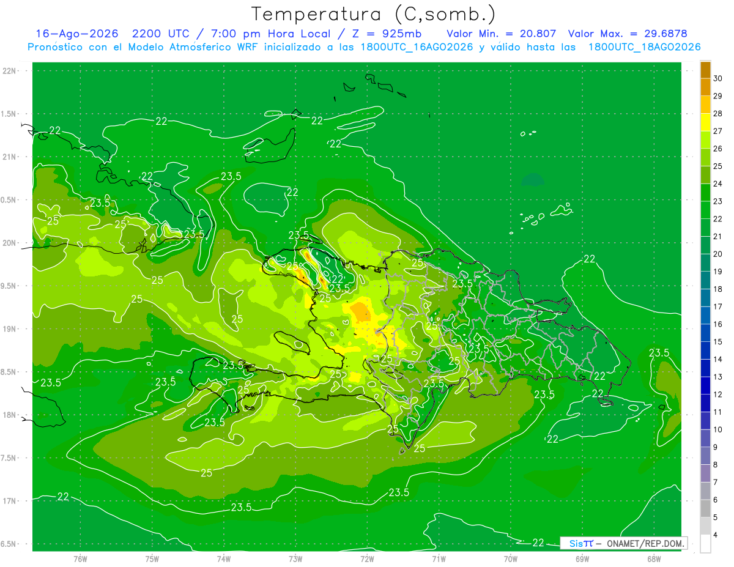This screenshot has width=734, height=567.
Task: Click the teal legend swatch between 18 and 19
Action: pos(705,280)
